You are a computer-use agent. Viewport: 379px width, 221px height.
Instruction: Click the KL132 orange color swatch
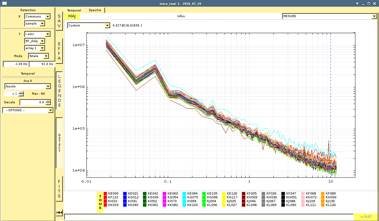[323, 205]
